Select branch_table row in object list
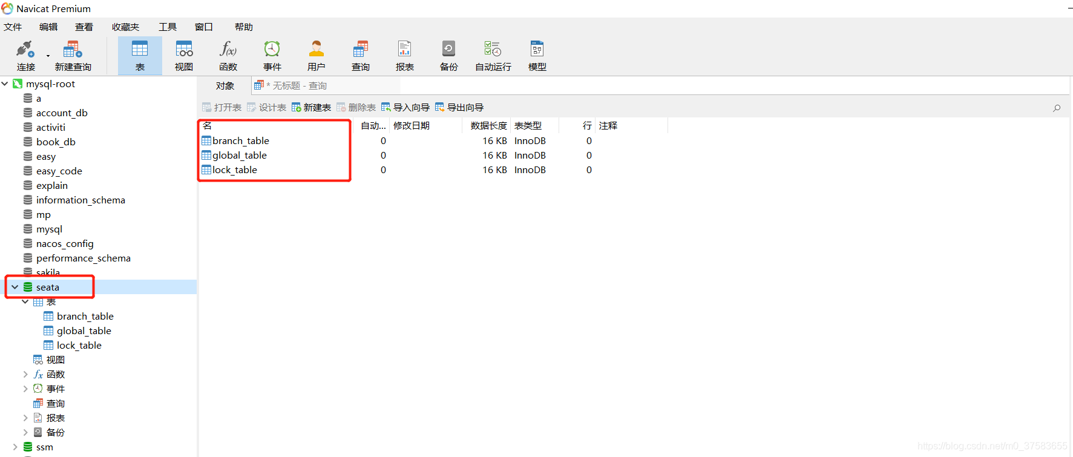Screen dimensions: 1073x457 point(241,141)
